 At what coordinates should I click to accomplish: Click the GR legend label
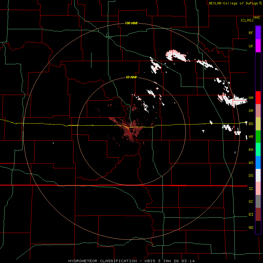coord(251,111)
